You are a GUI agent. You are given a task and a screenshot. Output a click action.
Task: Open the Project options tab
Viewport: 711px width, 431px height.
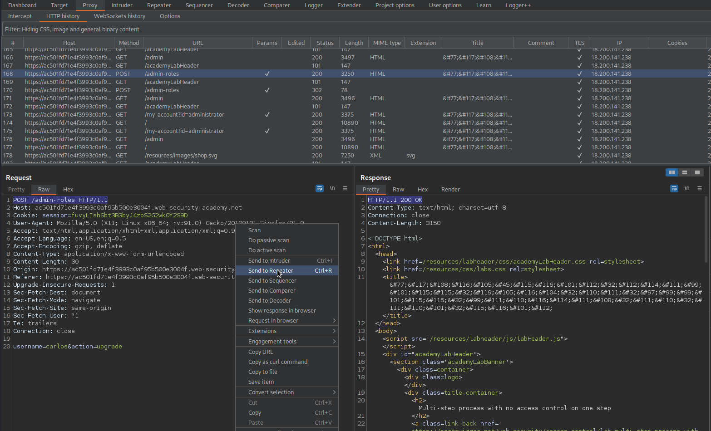(395, 5)
